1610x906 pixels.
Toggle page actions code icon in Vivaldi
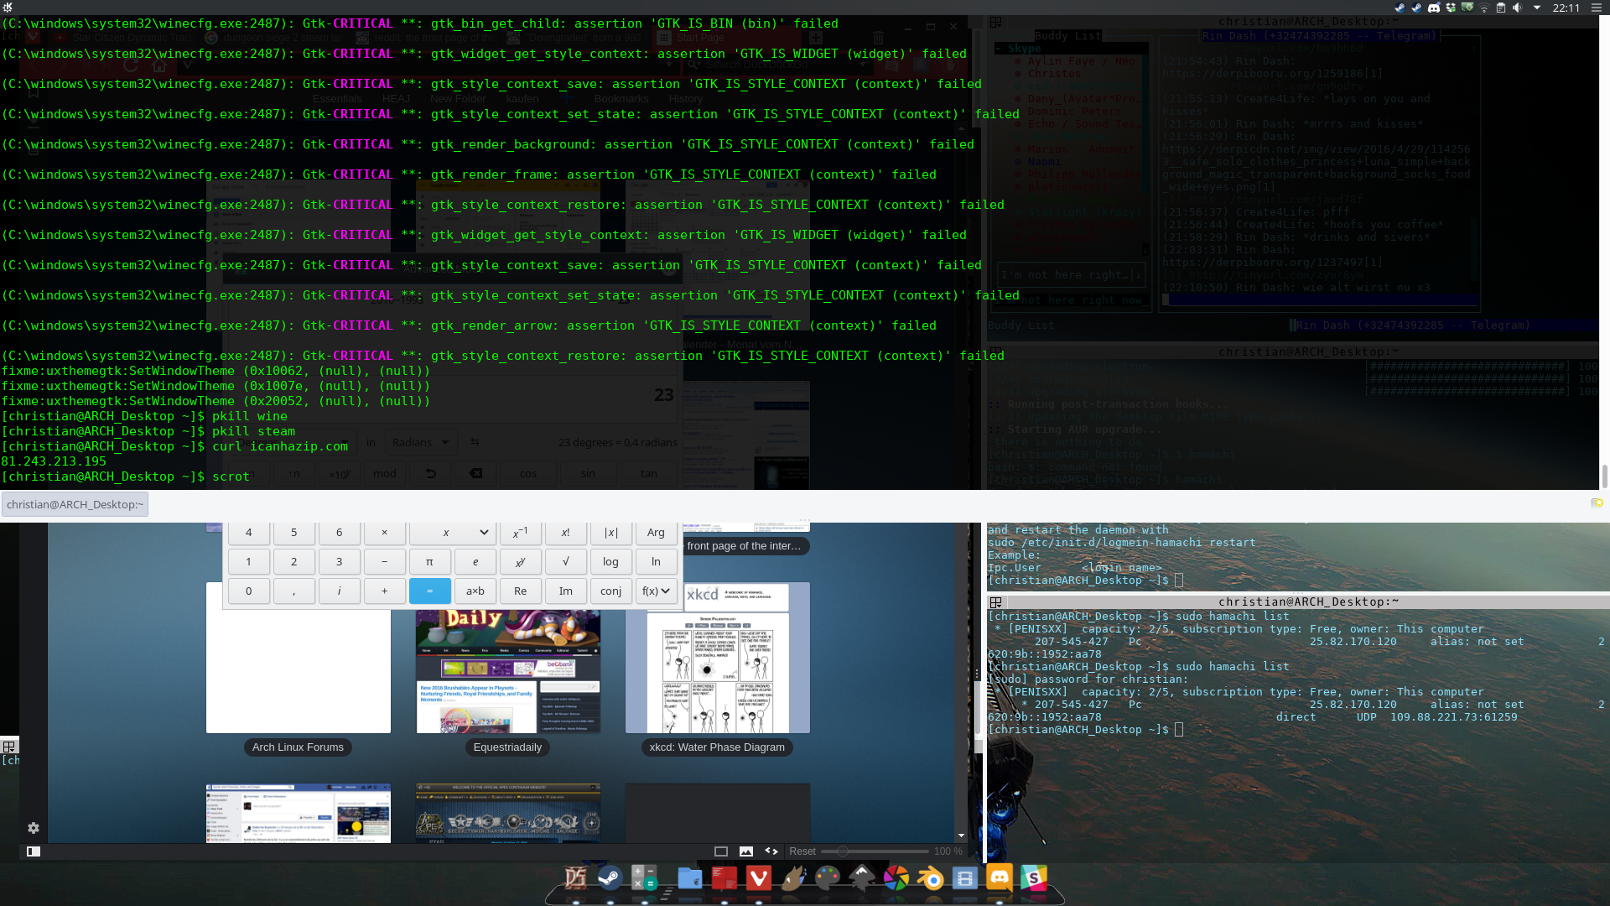click(771, 851)
